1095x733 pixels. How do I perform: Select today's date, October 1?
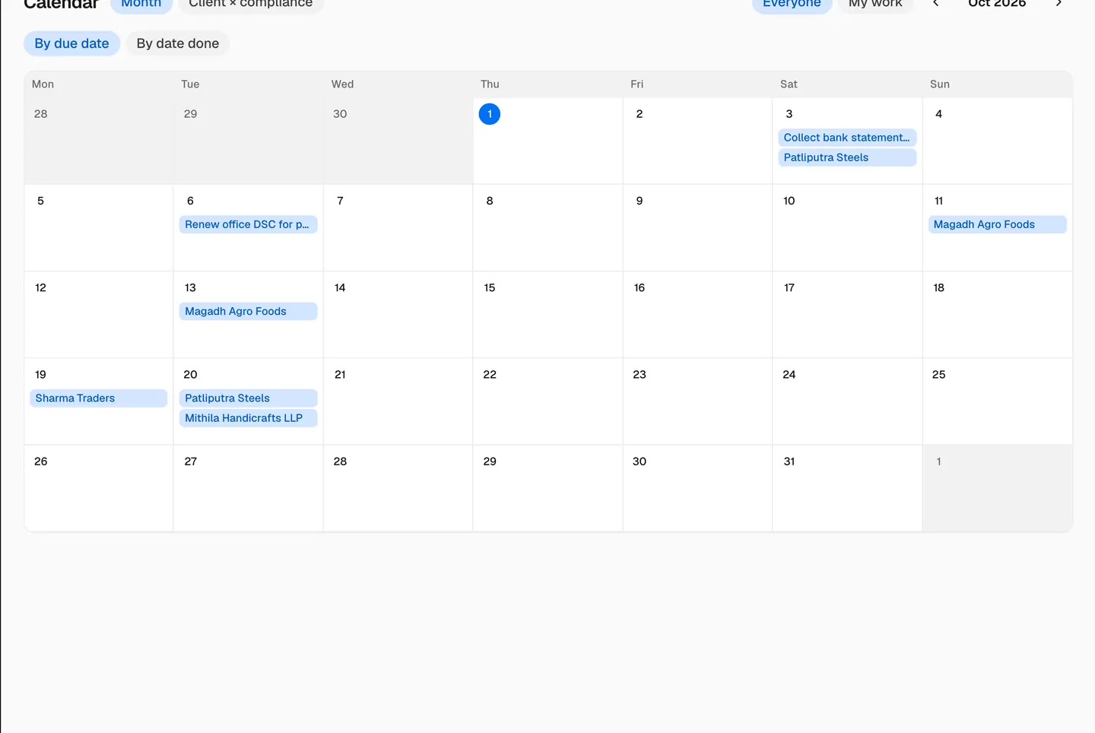coord(490,114)
